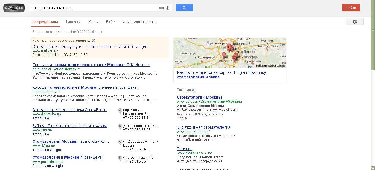The width and height of the screenshot is (375, 170).
Task: Click '+страница' under dentavita.ru
Action: coord(41,118)
